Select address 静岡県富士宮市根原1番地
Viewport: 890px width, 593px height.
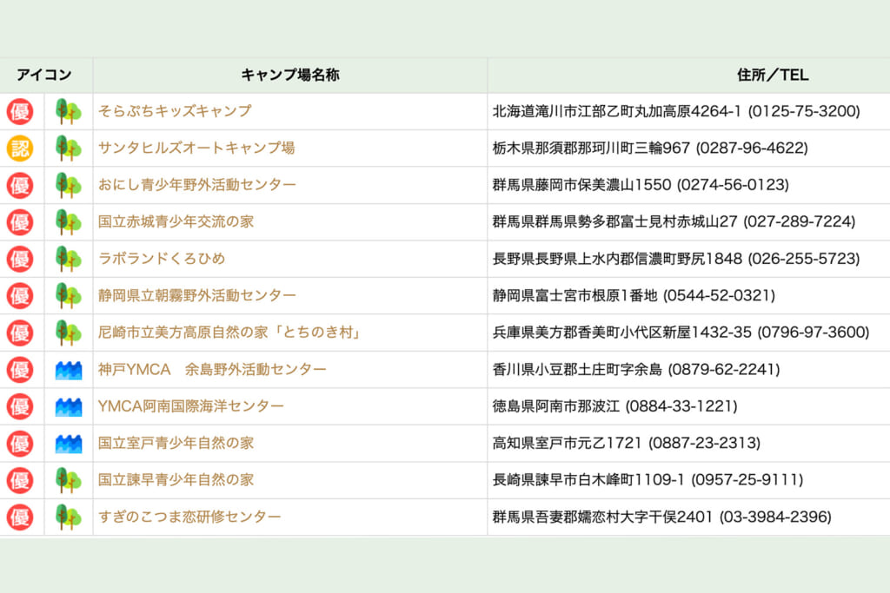[x=575, y=295]
